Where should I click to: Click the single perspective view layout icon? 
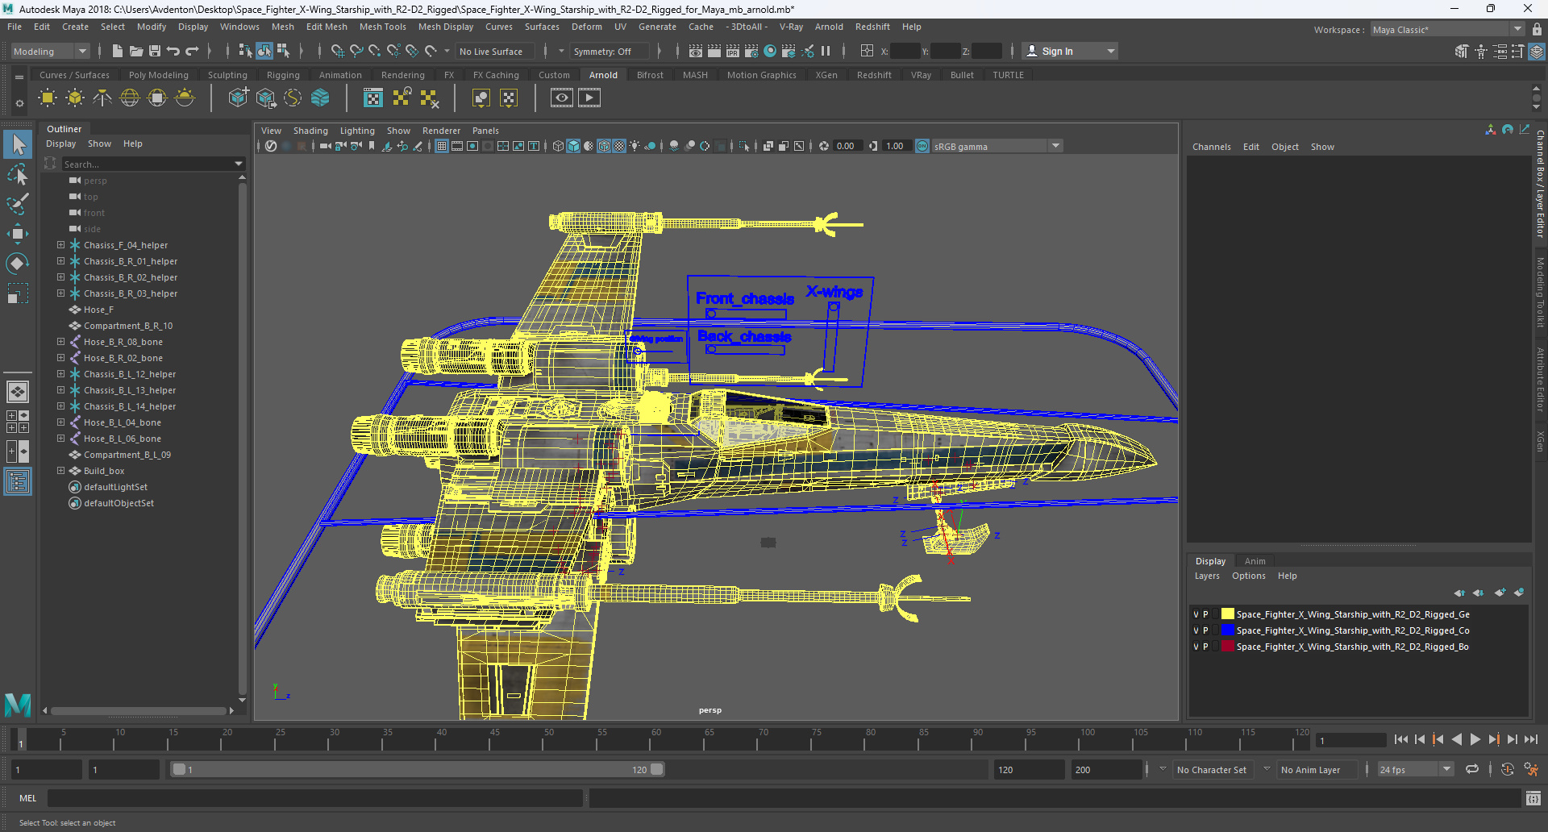18,392
